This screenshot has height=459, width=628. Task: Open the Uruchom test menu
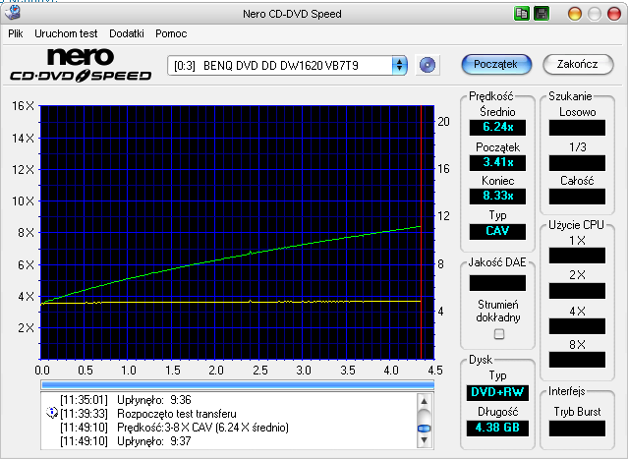pos(66,33)
